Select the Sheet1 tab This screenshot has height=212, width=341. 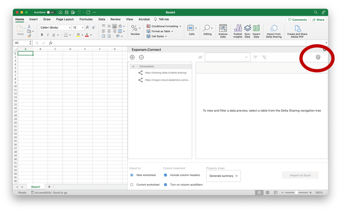click(x=36, y=187)
